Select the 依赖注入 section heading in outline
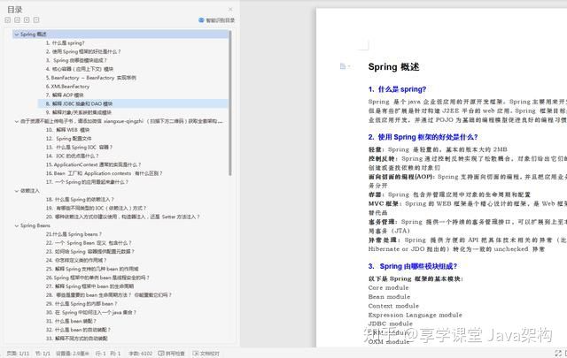 pos(30,191)
